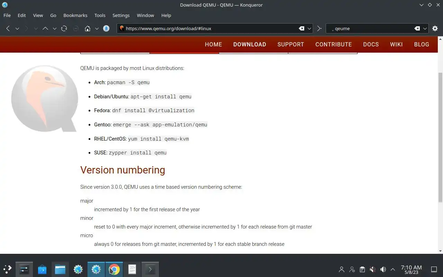Viewport: 443px width, 277px height.
Task: Click the 'yum install qemu-kvm' command
Action: click(x=159, y=139)
